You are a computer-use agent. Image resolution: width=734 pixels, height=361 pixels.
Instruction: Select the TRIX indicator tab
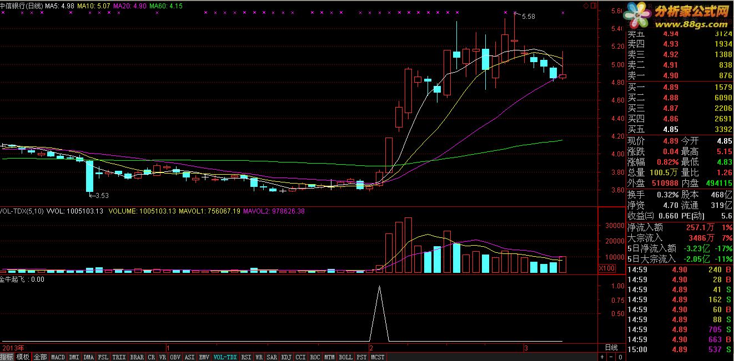point(119,357)
